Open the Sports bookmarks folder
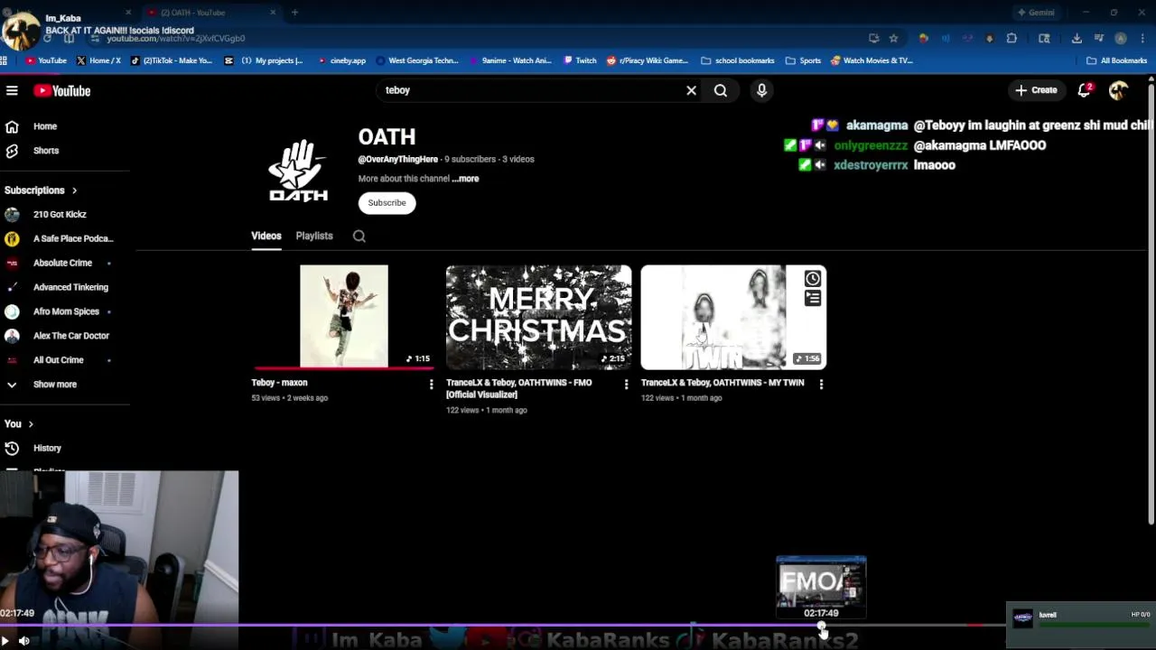 803,60
